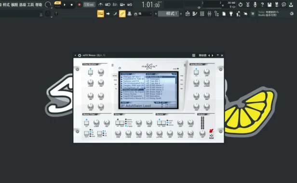
Task: Open the 选项 menu
Action: click(x=23, y=4)
